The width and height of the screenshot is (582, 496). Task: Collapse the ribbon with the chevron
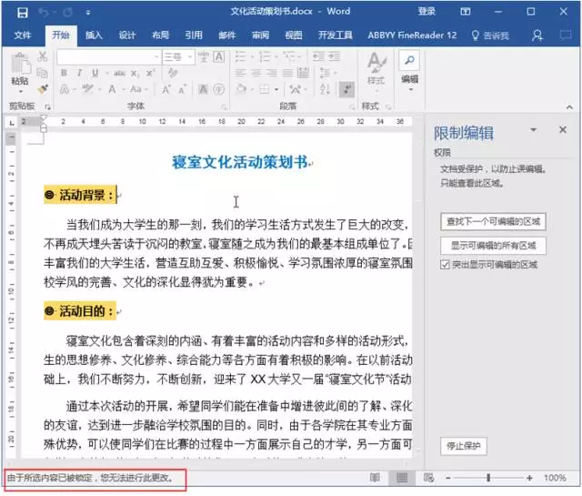point(569,107)
